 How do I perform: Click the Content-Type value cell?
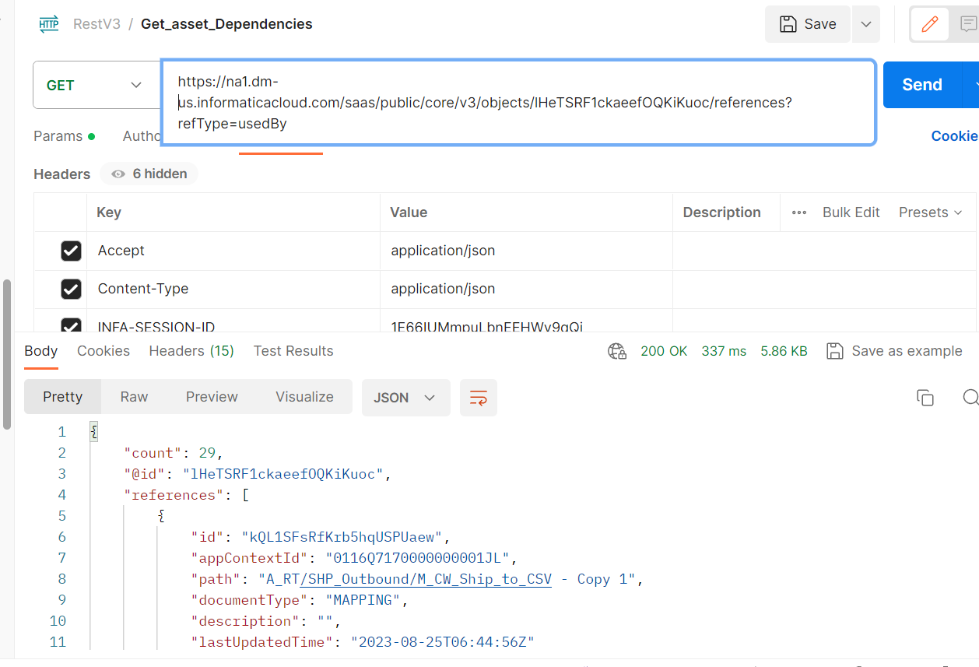[x=526, y=289]
